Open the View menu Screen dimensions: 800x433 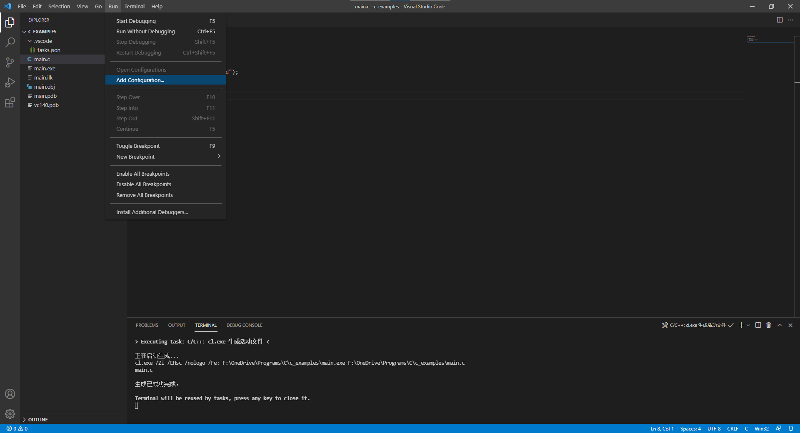(82, 6)
